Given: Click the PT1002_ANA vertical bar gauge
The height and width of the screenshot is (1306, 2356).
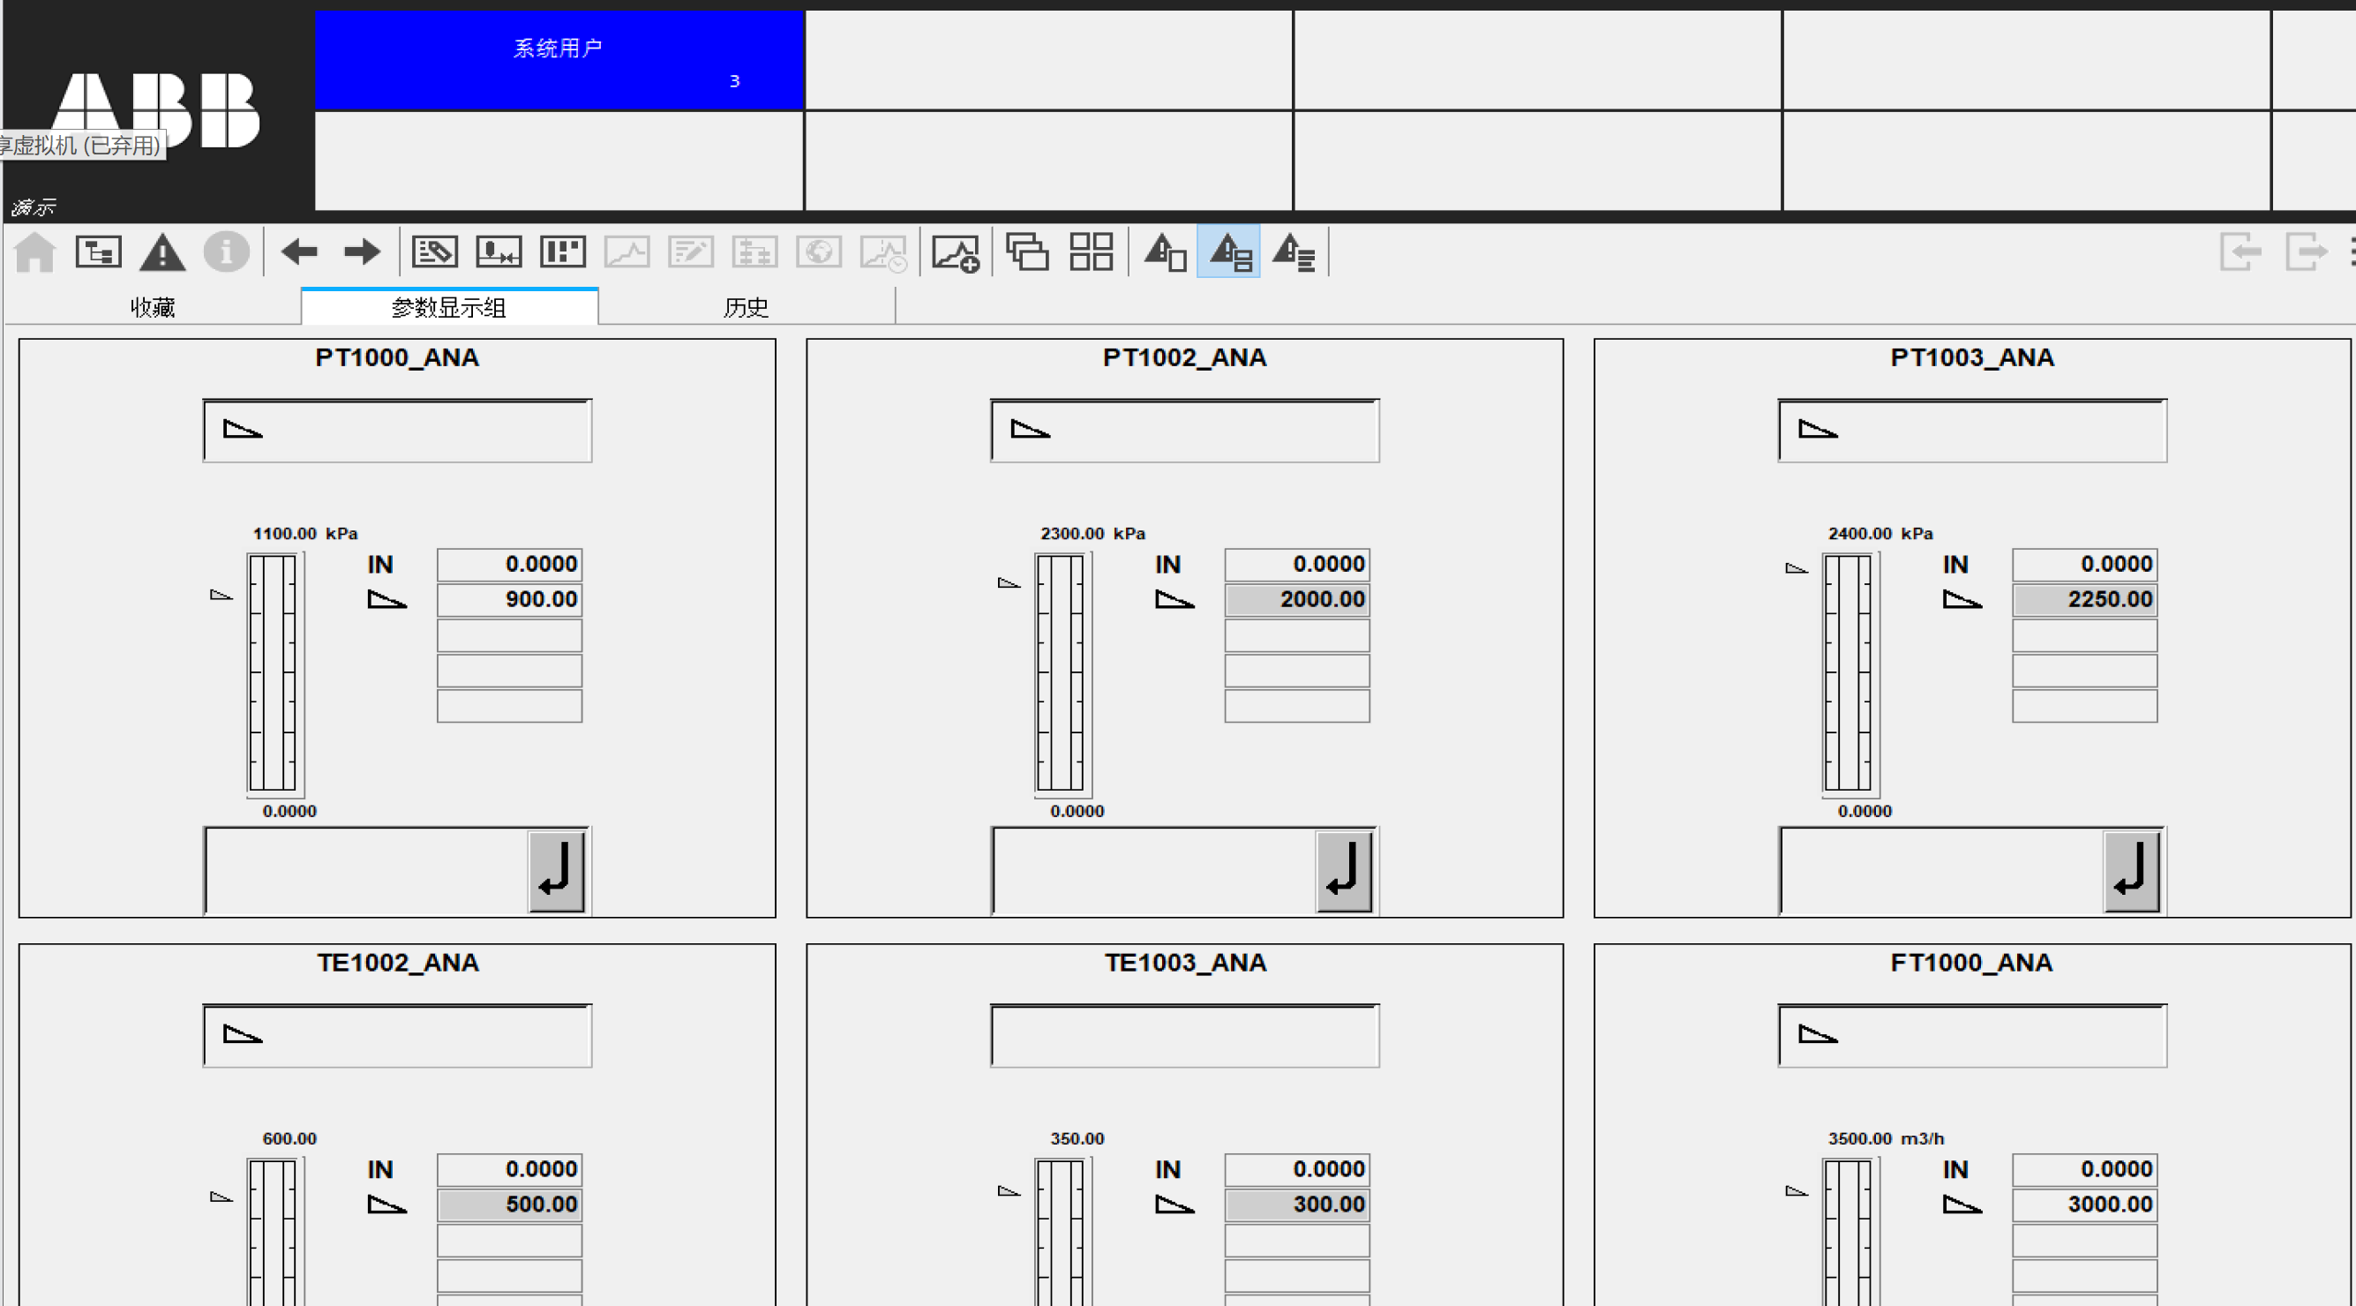Looking at the screenshot, I should (x=1060, y=672).
